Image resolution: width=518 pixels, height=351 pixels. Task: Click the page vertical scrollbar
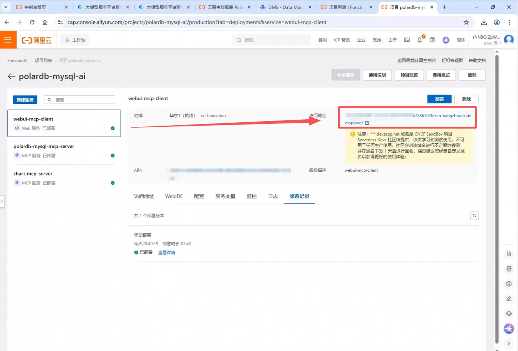(x=497, y=200)
